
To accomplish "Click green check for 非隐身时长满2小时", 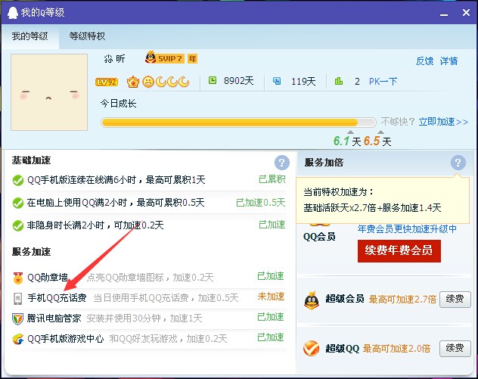I will click(18, 225).
